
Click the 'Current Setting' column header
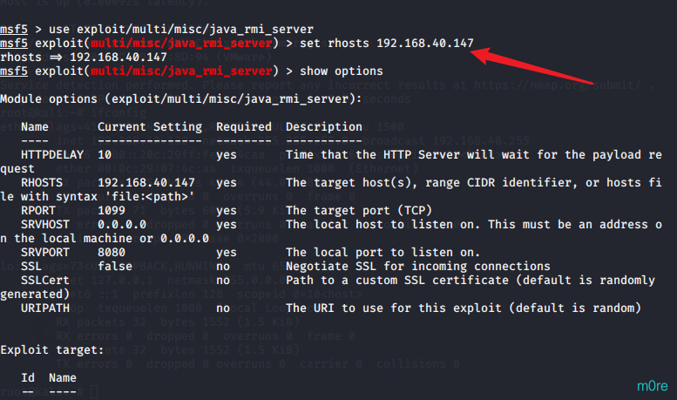click(x=150, y=127)
